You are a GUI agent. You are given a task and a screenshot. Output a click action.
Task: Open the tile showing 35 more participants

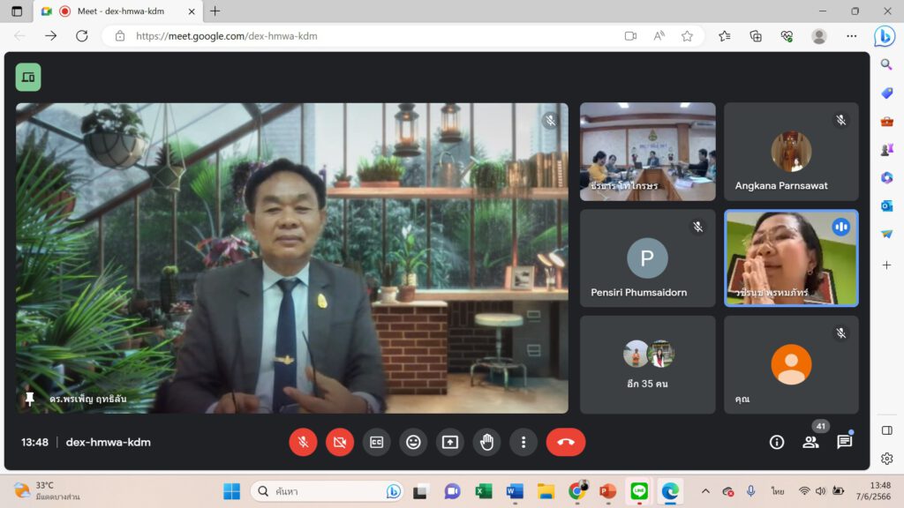[x=647, y=364]
